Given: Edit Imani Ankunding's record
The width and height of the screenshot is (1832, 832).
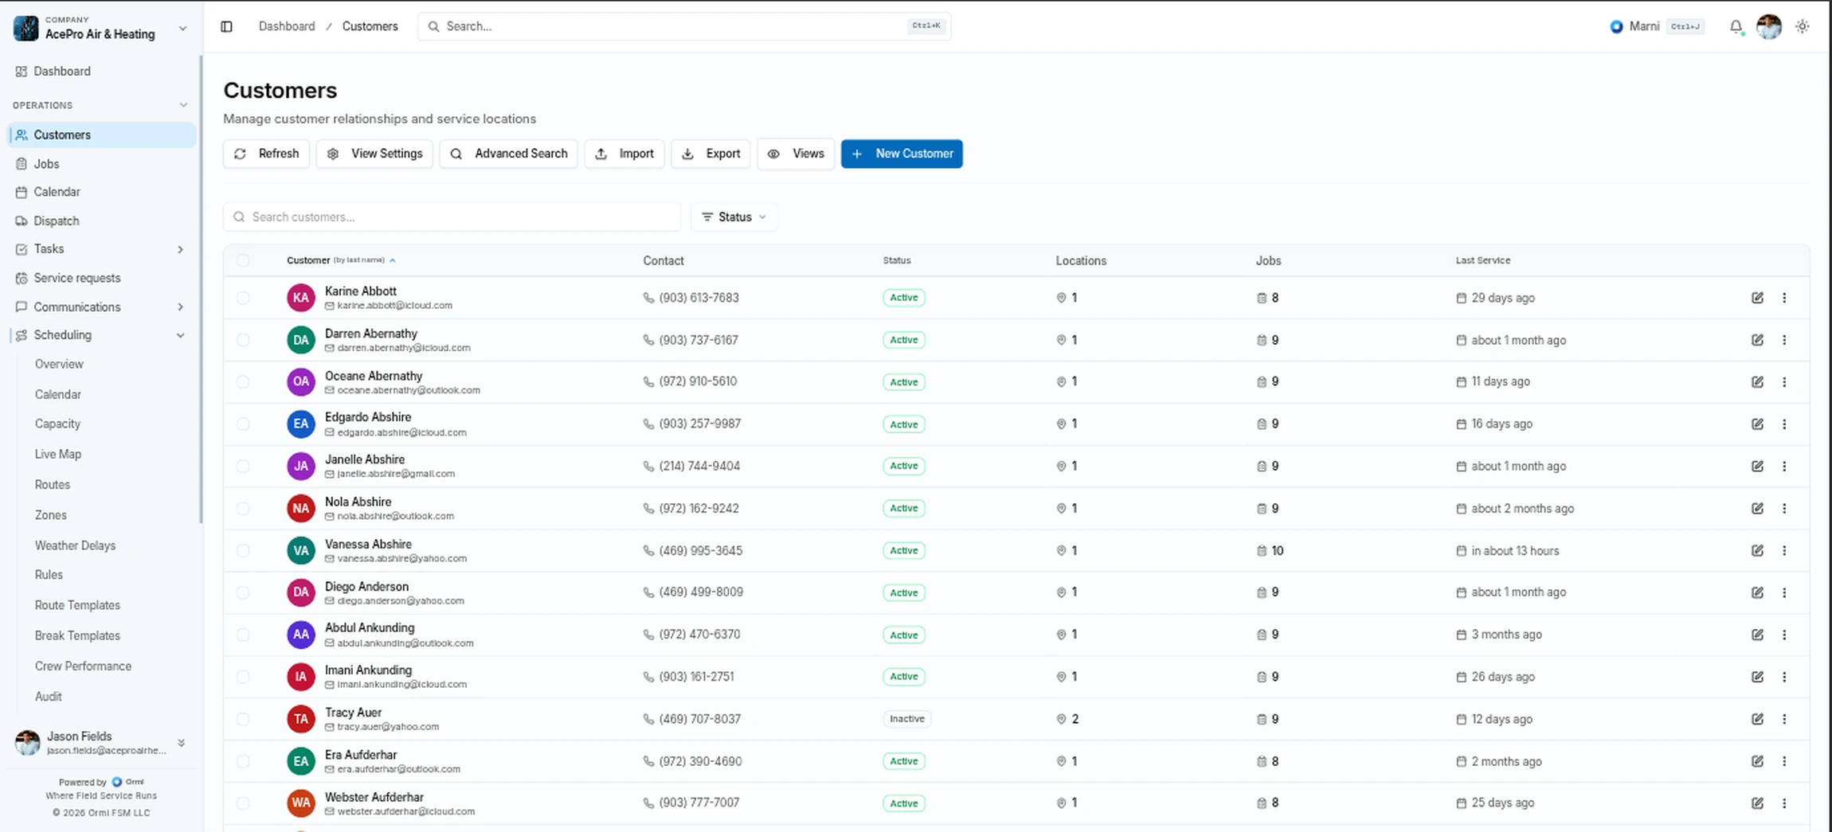Looking at the screenshot, I should pos(1757,677).
